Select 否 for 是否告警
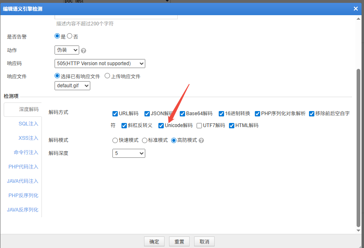Screen dimensions: 364x248 (x=70, y=36)
